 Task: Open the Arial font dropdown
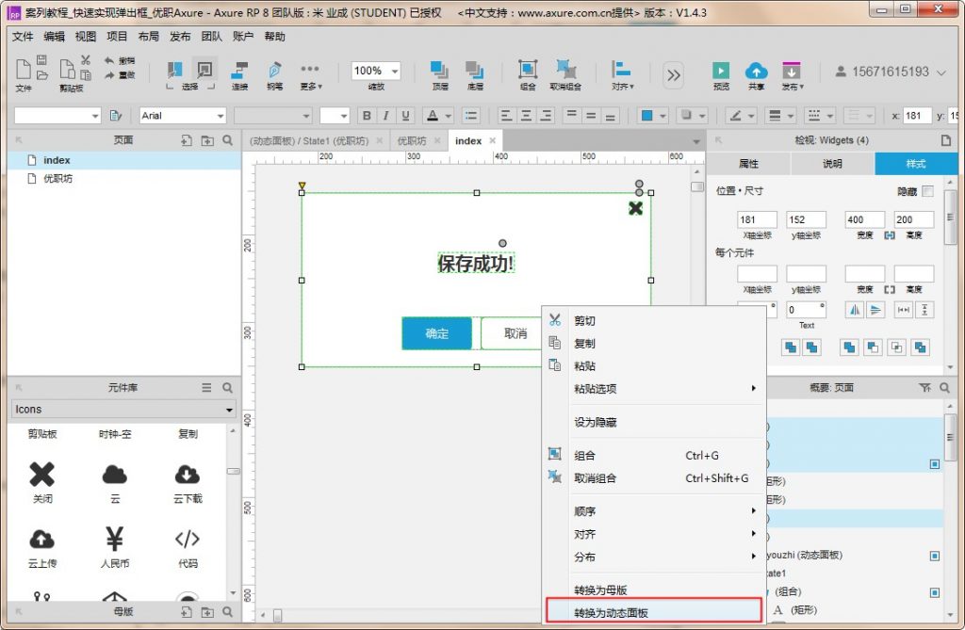[183, 116]
